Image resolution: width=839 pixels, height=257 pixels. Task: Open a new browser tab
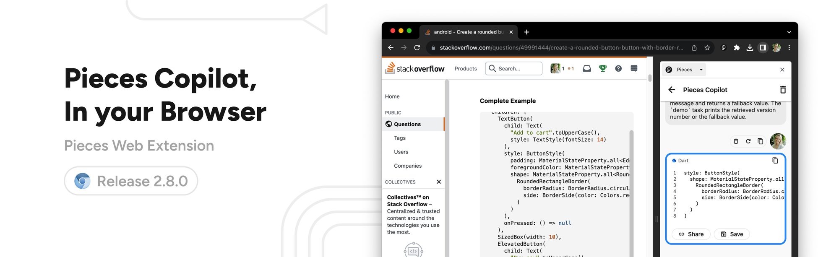[526, 32]
